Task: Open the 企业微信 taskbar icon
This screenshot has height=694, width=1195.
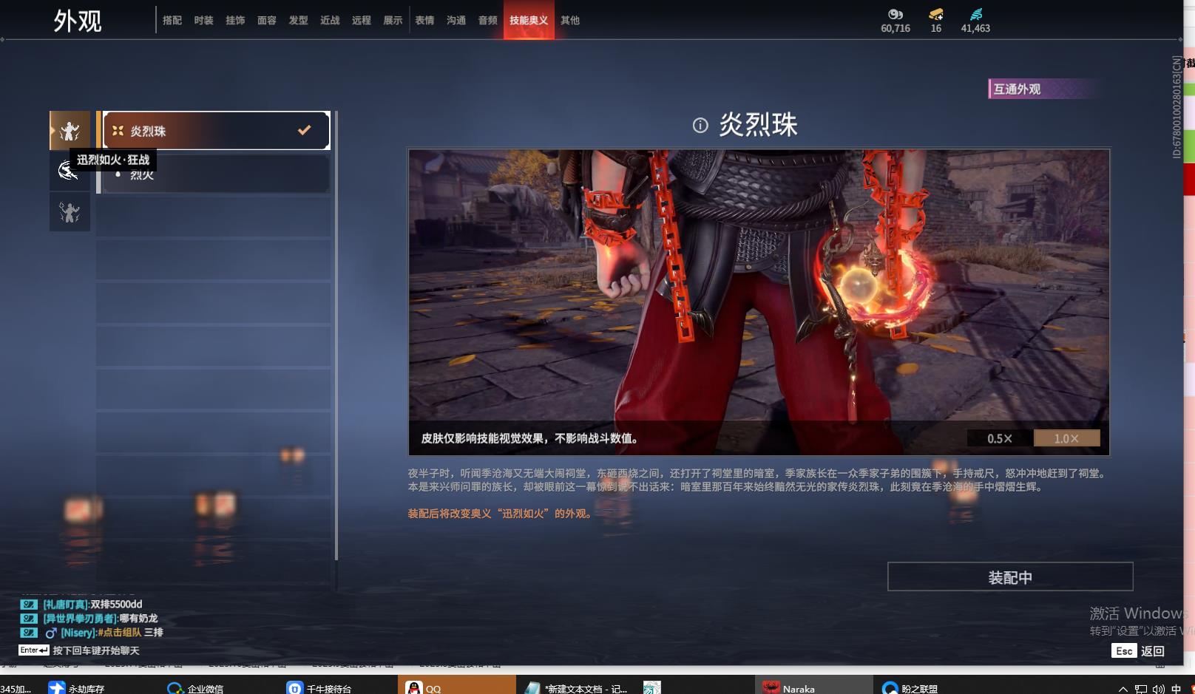Action: [195, 687]
